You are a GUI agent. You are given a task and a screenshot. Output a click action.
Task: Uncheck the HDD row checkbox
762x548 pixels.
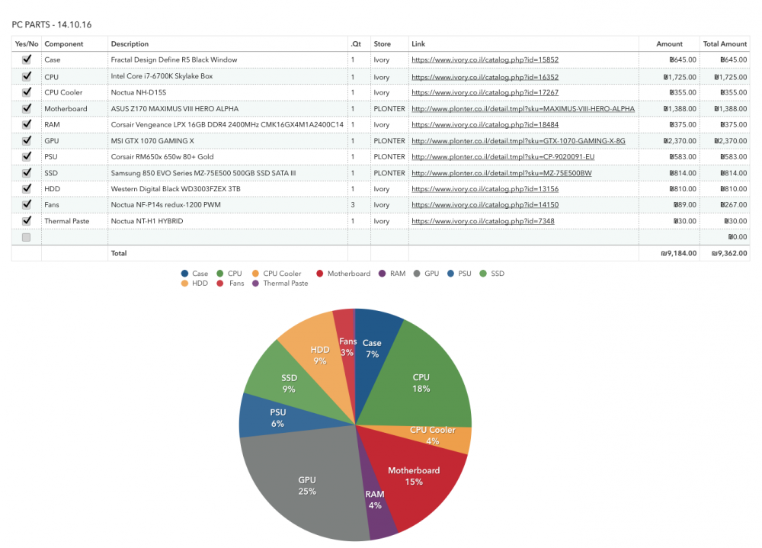tap(27, 189)
